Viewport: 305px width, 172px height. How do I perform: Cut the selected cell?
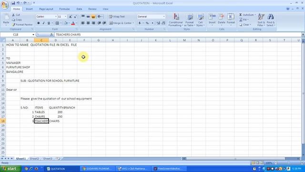(16, 15)
